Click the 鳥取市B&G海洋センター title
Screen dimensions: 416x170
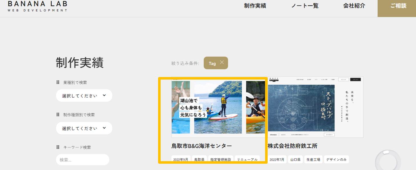202,146
